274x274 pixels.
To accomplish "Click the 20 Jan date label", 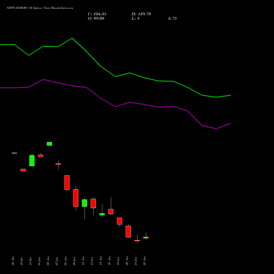I will click(x=127, y=261).
